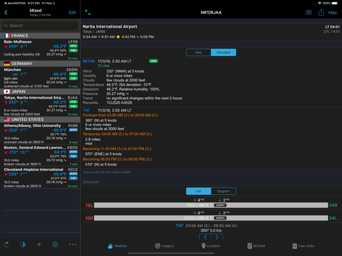Image resolution: width=342 pixels, height=256 pixels.
Task: Select Boston KBOS station
Action: coord(40,156)
